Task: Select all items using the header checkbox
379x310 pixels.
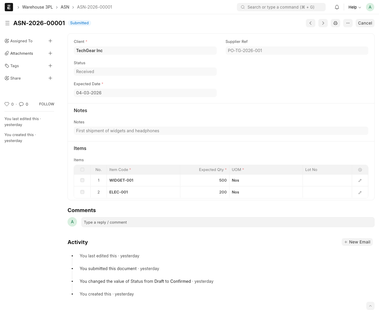Action: click(x=82, y=169)
